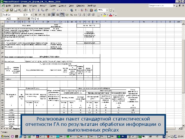Toggle left text alignment
The image size is (185, 139).
[x=49, y=15]
